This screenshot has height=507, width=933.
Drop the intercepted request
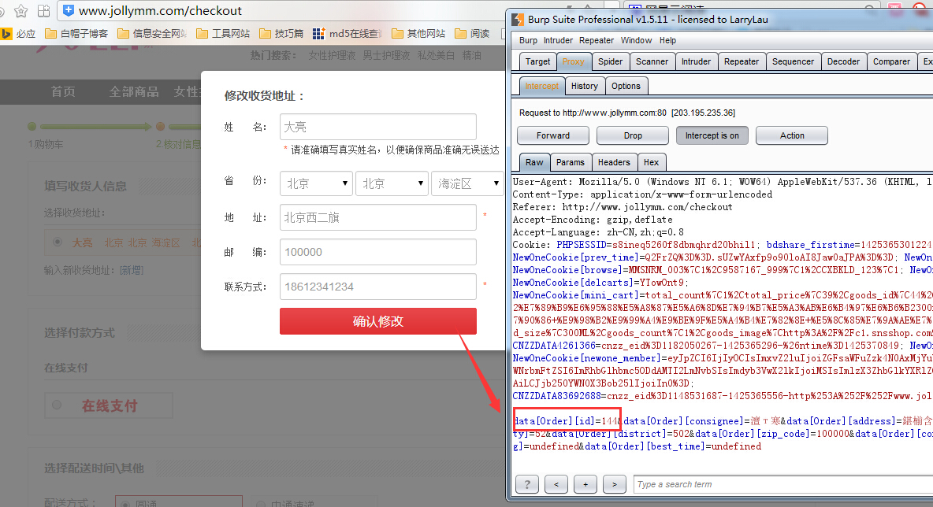(633, 135)
